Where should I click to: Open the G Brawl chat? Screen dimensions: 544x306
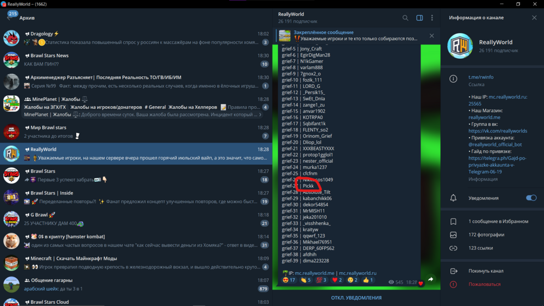(136, 219)
